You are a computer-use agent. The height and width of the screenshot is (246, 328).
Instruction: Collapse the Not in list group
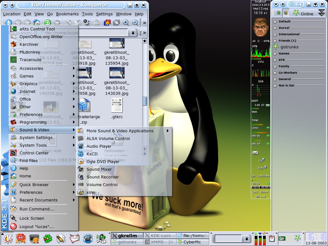click(x=275, y=86)
